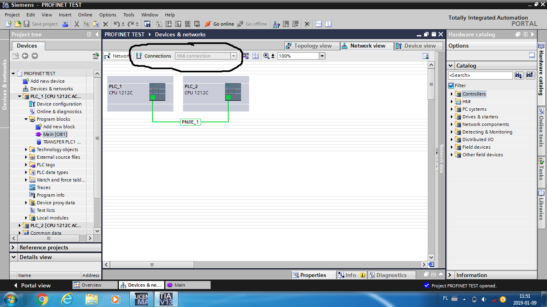Image resolution: width=547 pixels, height=307 pixels.
Task: Open the 100% zoom level dropdown
Action: [x=322, y=56]
